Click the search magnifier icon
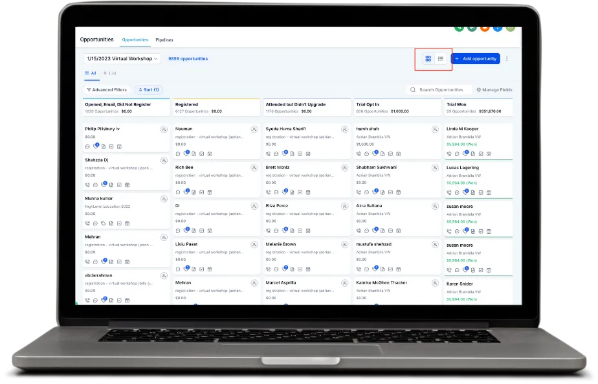 (x=413, y=90)
